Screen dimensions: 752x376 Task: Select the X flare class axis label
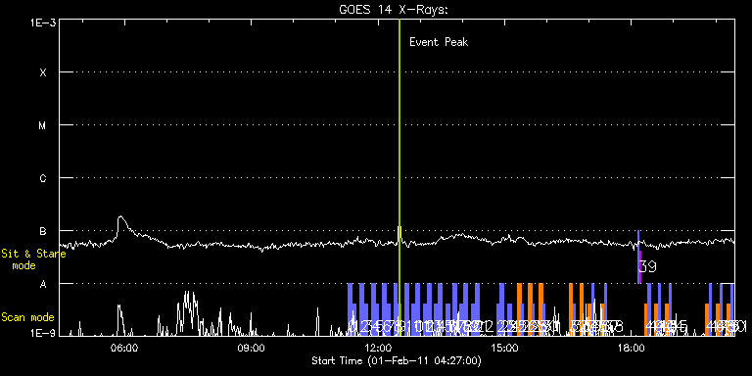click(43, 72)
